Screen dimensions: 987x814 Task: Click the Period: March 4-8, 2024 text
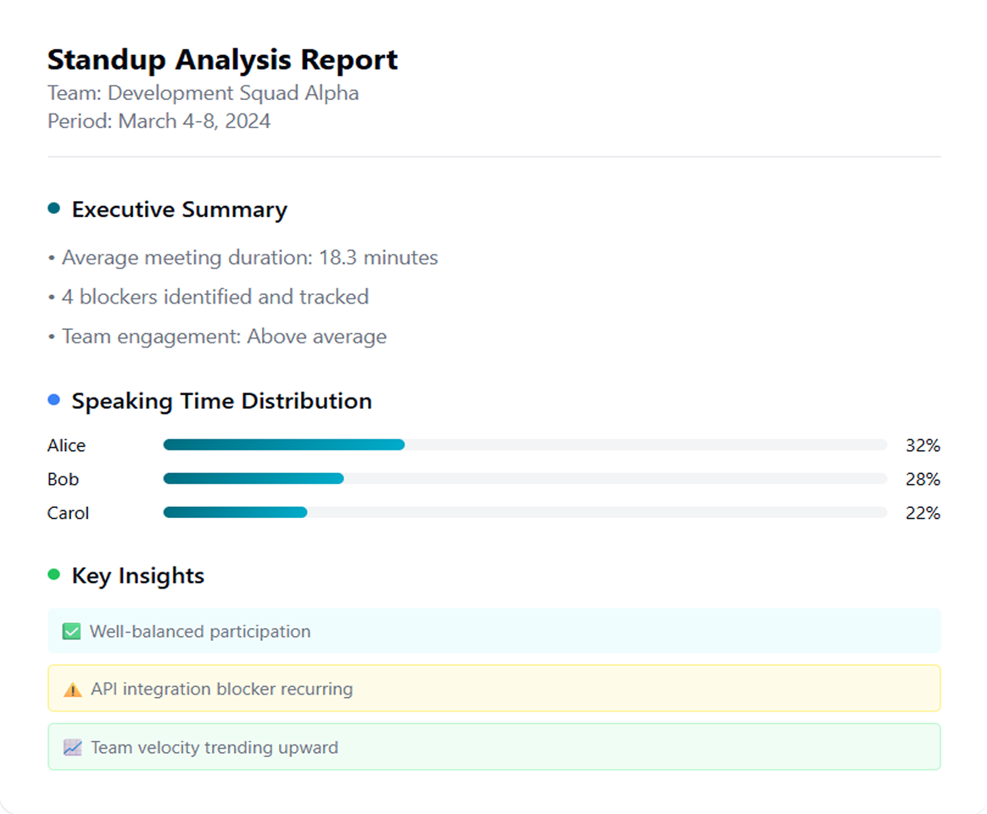point(159,121)
